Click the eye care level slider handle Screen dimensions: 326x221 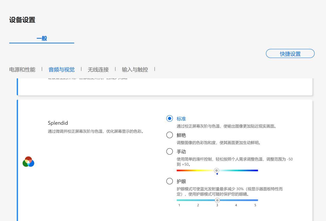tap(217, 200)
